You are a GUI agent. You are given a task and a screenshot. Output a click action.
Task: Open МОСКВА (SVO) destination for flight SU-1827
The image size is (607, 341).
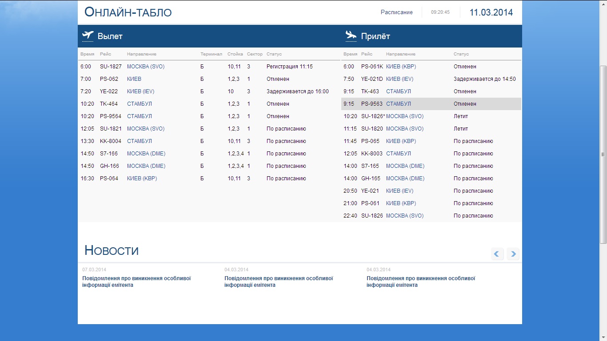click(146, 67)
